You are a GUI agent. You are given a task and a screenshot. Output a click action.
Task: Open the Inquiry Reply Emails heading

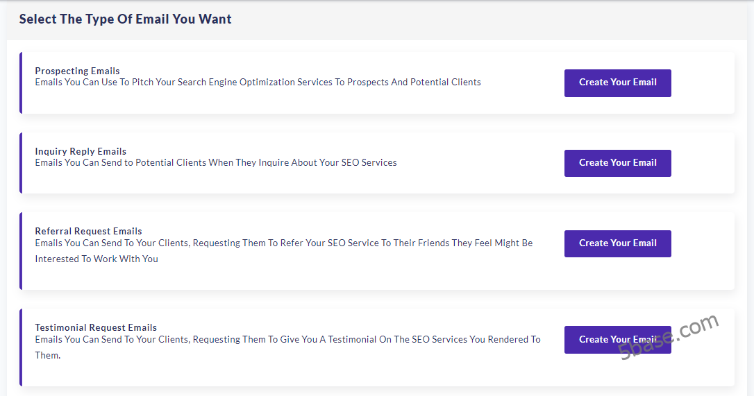pyautogui.click(x=81, y=151)
